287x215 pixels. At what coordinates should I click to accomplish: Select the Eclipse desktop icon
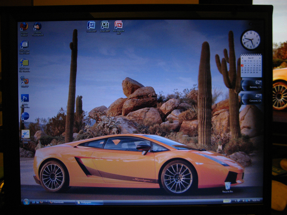(x=25, y=118)
